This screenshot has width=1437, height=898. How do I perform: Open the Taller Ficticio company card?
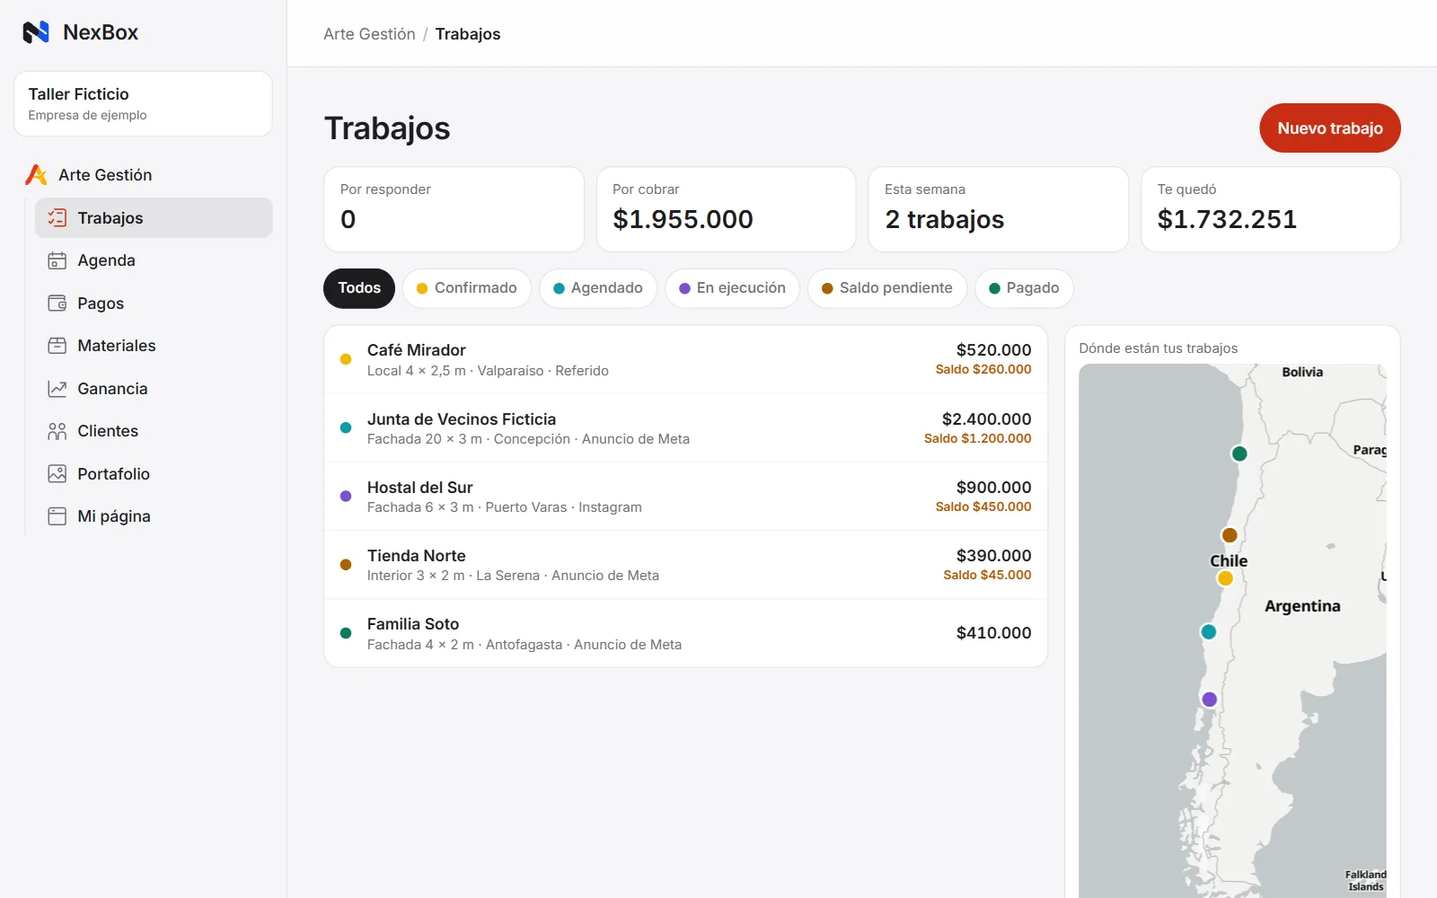coord(143,104)
